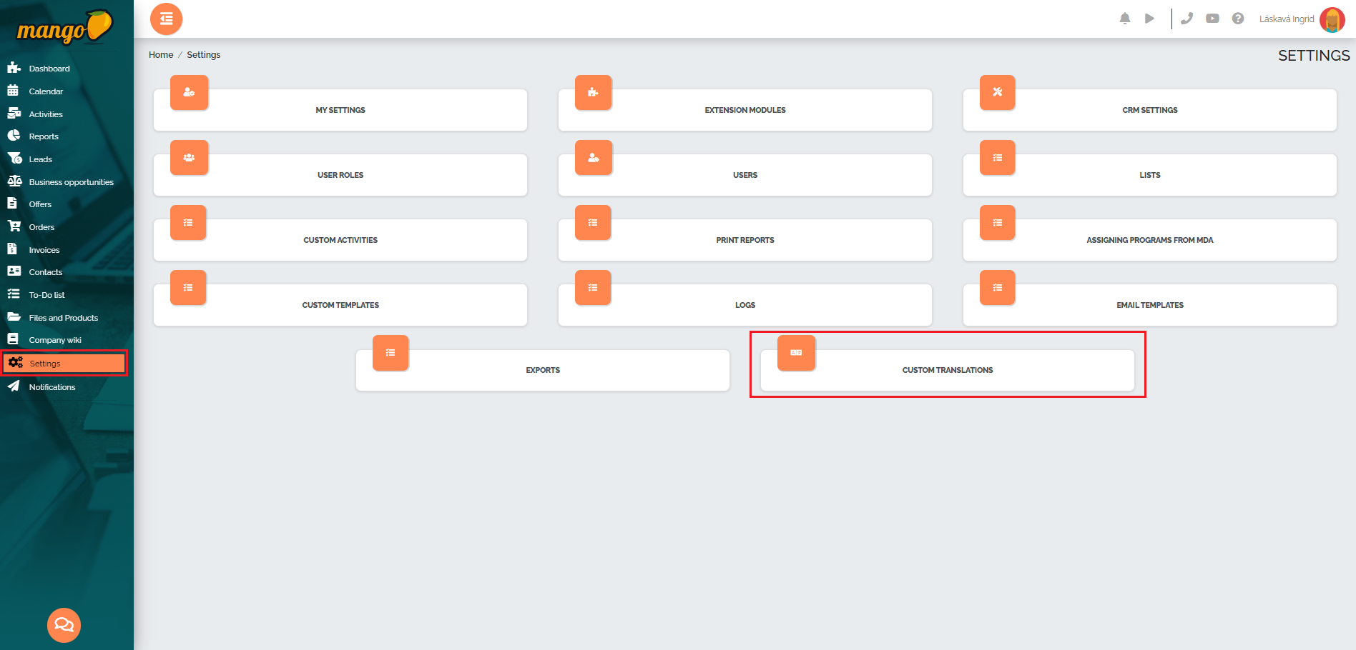Screen dimensions: 1356x650
Task: Click the Print Reports tile icon
Action: (x=593, y=222)
